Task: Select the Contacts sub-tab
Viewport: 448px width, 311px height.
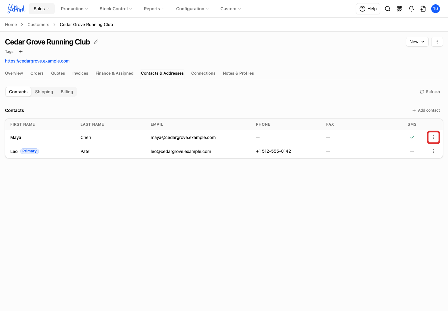Action: pos(18,92)
